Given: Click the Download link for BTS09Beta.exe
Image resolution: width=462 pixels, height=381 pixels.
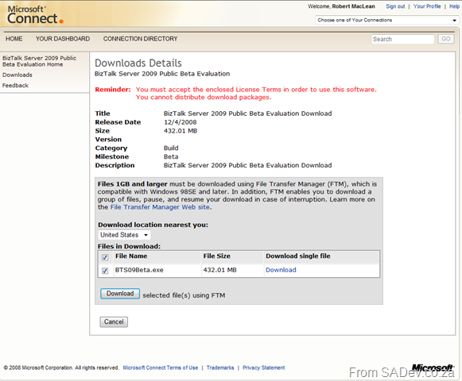Looking at the screenshot, I should click(x=281, y=270).
